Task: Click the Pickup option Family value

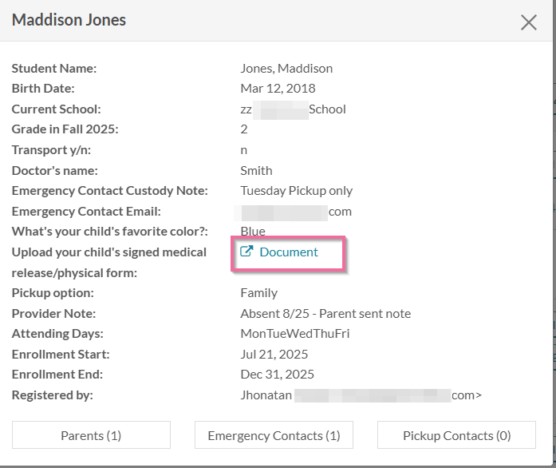Action: [258, 293]
